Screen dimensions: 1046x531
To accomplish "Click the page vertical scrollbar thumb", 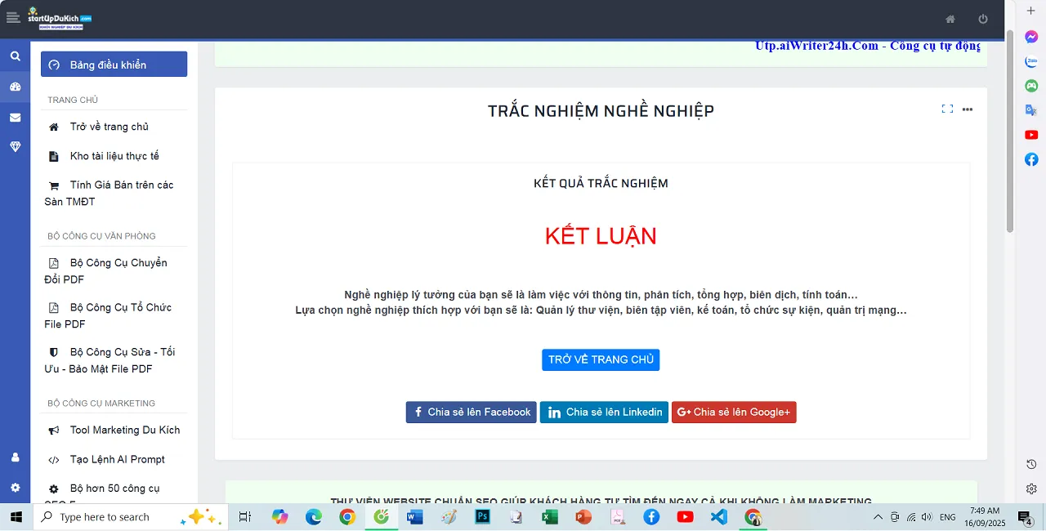I will (x=1009, y=131).
